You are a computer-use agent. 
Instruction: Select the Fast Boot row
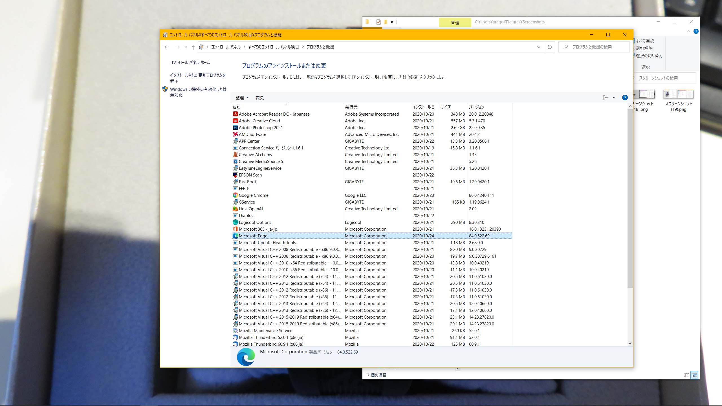tap(372, 182)
